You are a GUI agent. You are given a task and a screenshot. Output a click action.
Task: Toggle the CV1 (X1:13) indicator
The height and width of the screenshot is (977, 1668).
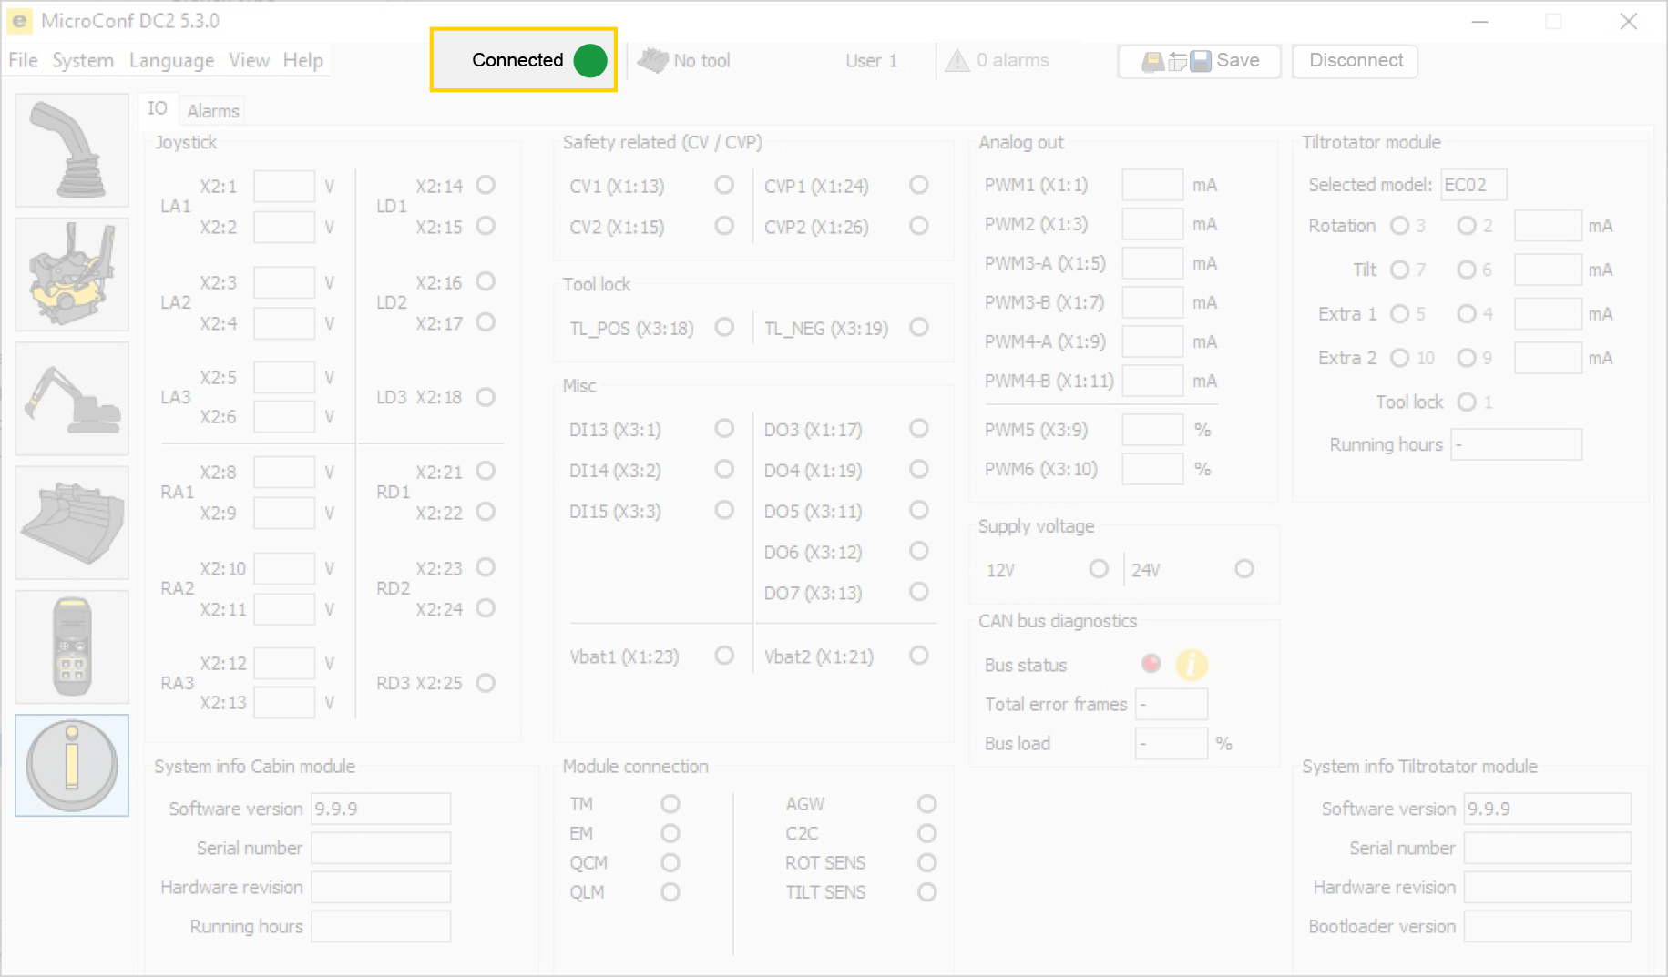point(724,186)
